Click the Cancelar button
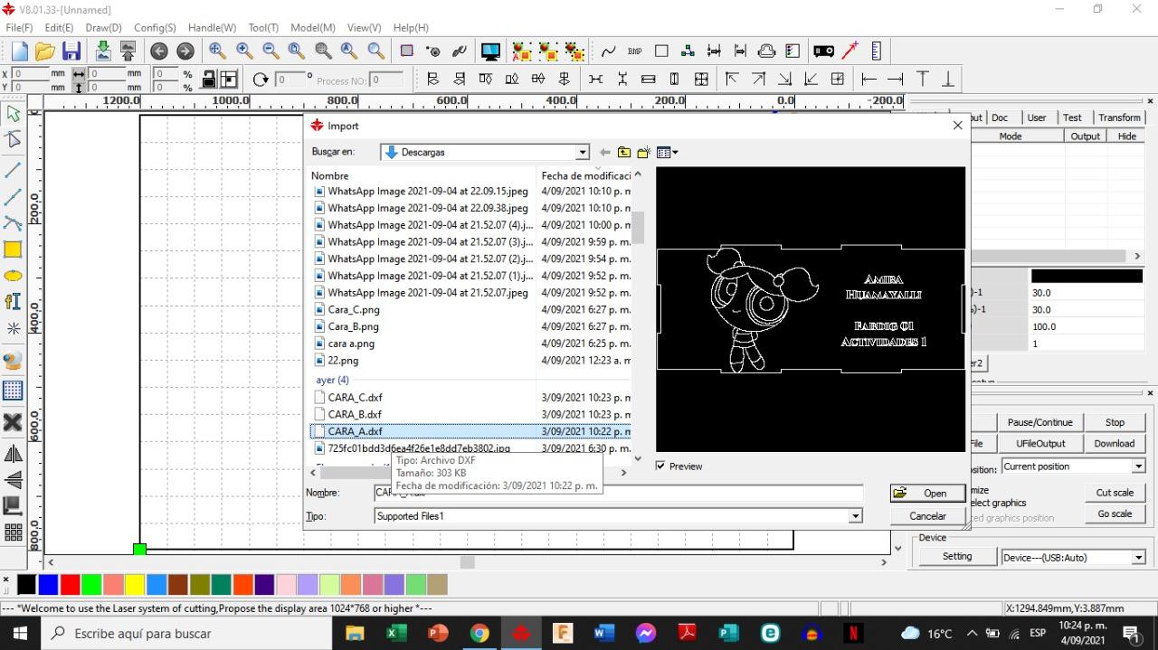The image size is (1158, 650). tap(926, 515)
